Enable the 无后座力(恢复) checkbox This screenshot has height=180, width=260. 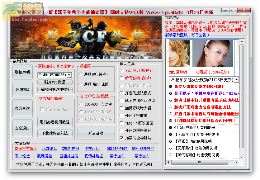(121, 71)
